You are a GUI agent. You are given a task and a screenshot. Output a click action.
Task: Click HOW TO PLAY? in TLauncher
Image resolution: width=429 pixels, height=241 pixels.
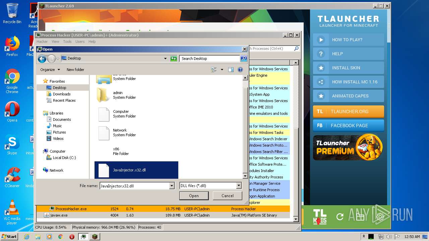tap(349, 39)
